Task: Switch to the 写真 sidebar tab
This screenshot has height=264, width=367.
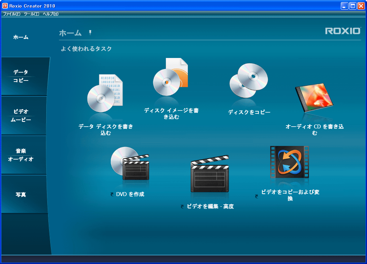Action: pyautogui.click(x=24, y=194)
